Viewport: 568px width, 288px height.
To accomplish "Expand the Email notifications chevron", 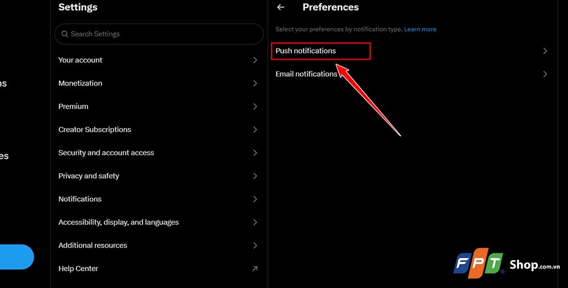I will click(545, 74).
